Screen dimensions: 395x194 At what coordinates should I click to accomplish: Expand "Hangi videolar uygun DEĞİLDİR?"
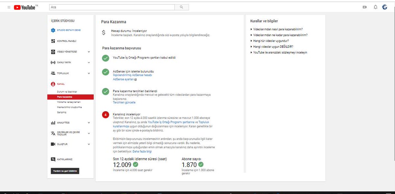272,47
